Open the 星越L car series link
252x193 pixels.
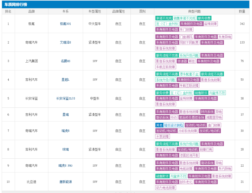pyautogui.click(x=65, y=79)
